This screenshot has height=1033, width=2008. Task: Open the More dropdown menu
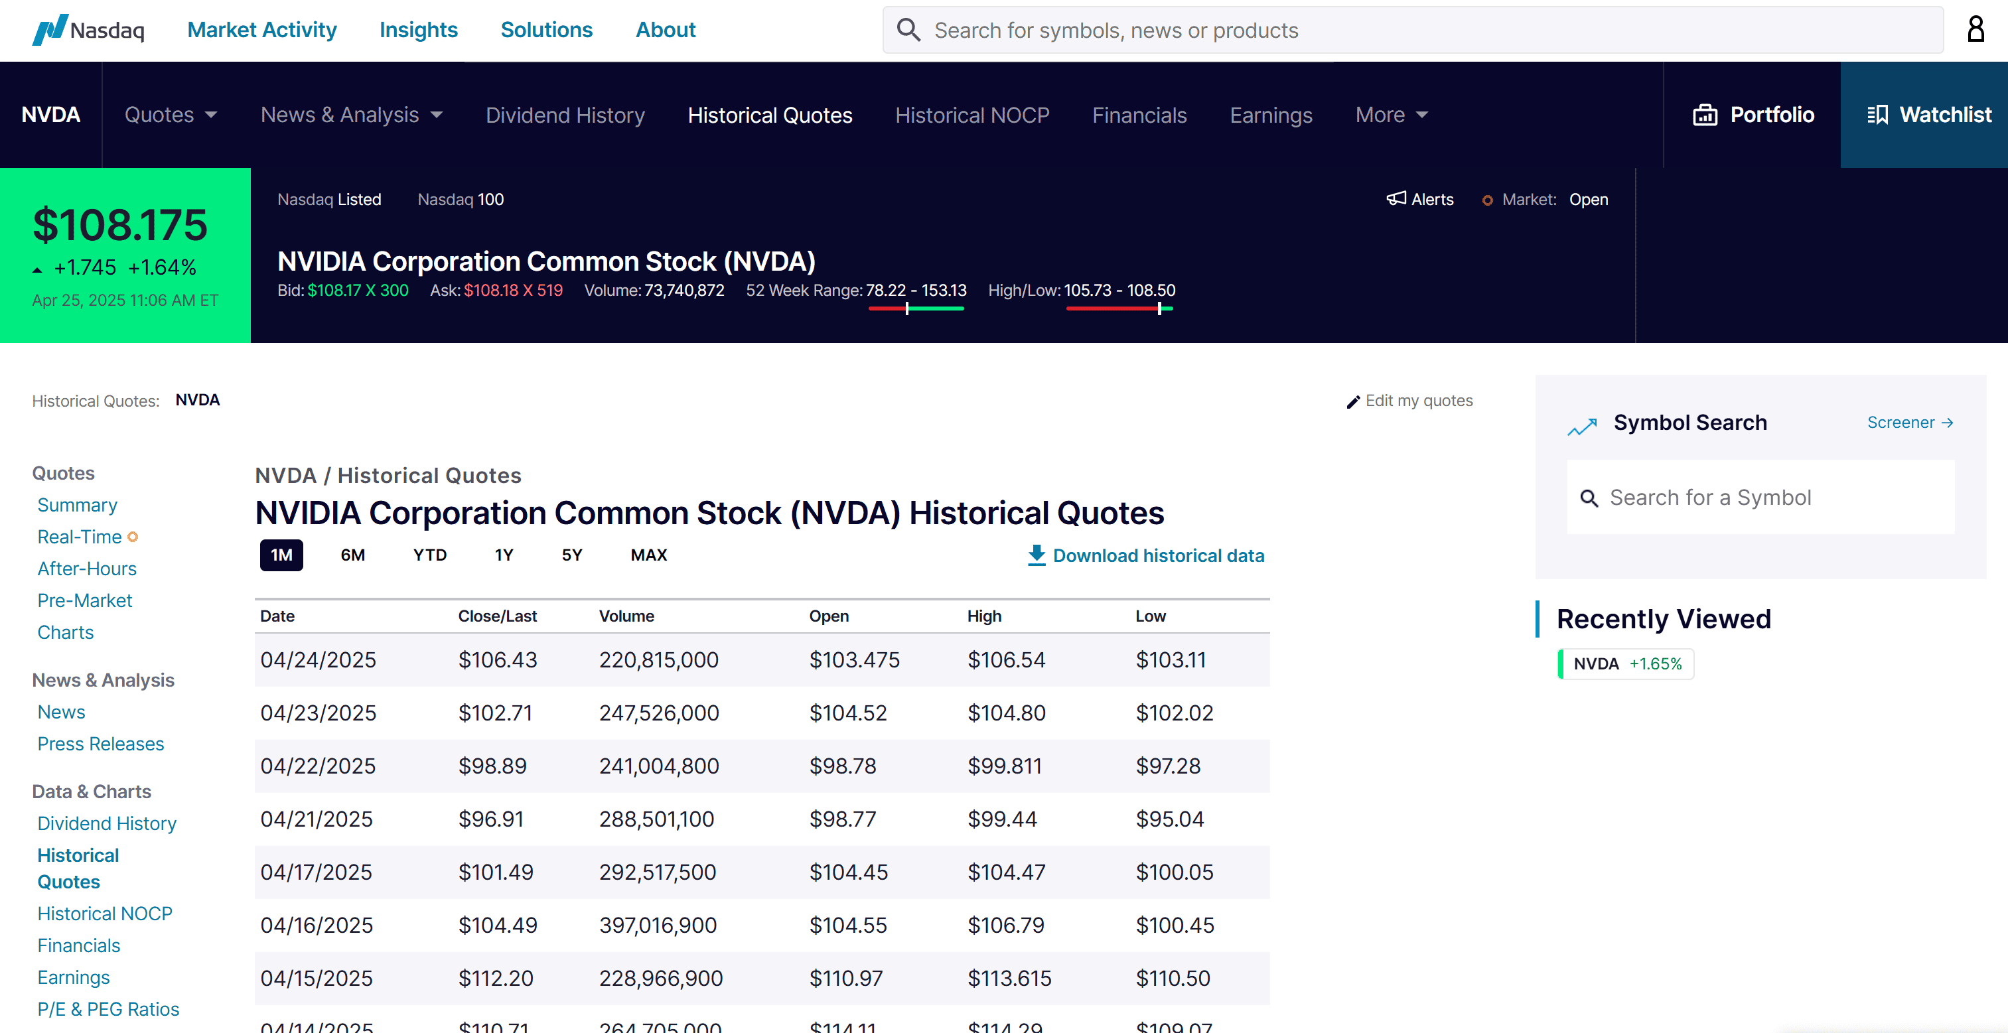coord(1392,115)
